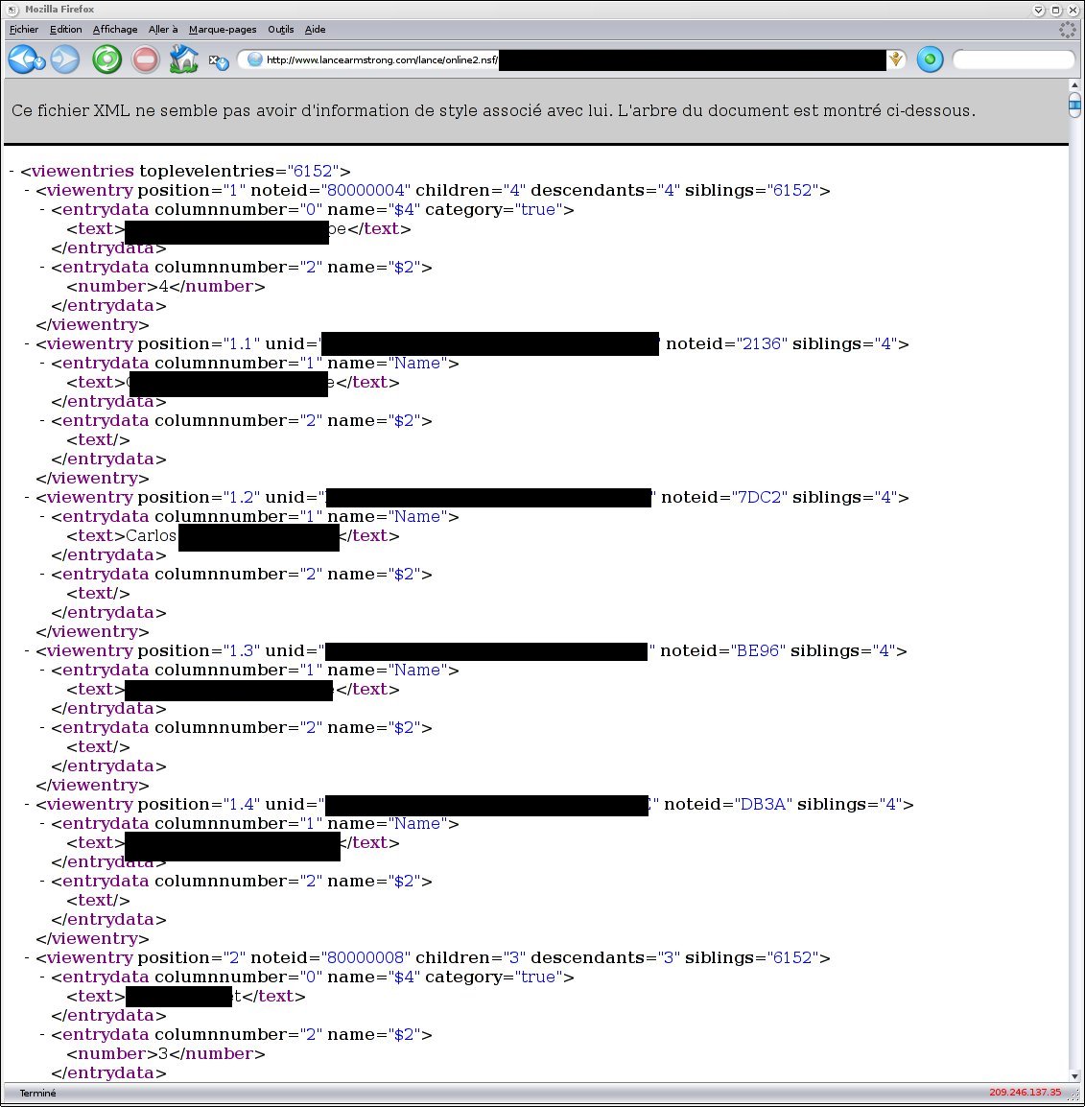Viewport: 1085px width, 1107px height.
Task: Collapse the root viewentries node
Action: tap(12, 172)
